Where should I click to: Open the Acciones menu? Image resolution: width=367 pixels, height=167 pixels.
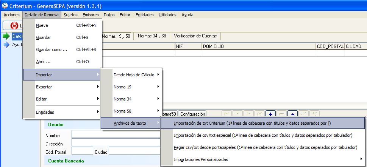click(12, 15)
